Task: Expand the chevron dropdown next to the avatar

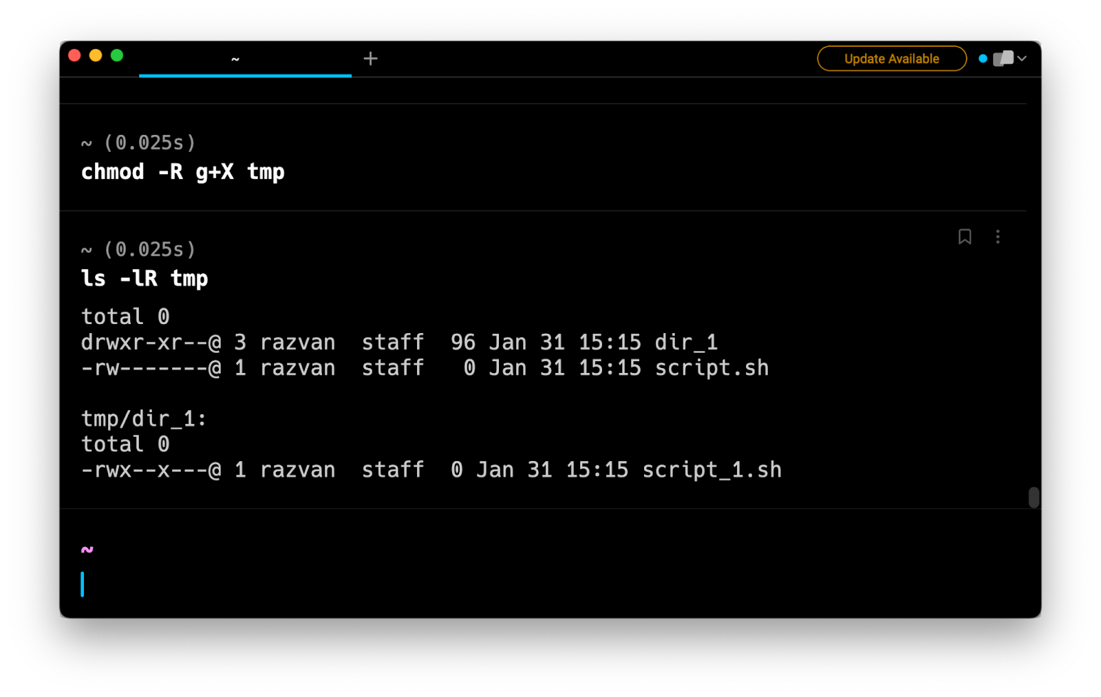Action: coord(1023,59)
